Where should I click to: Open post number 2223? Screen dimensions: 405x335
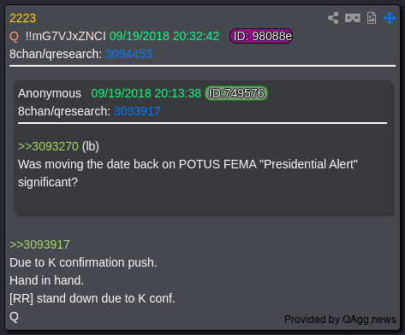pos(22,18)
